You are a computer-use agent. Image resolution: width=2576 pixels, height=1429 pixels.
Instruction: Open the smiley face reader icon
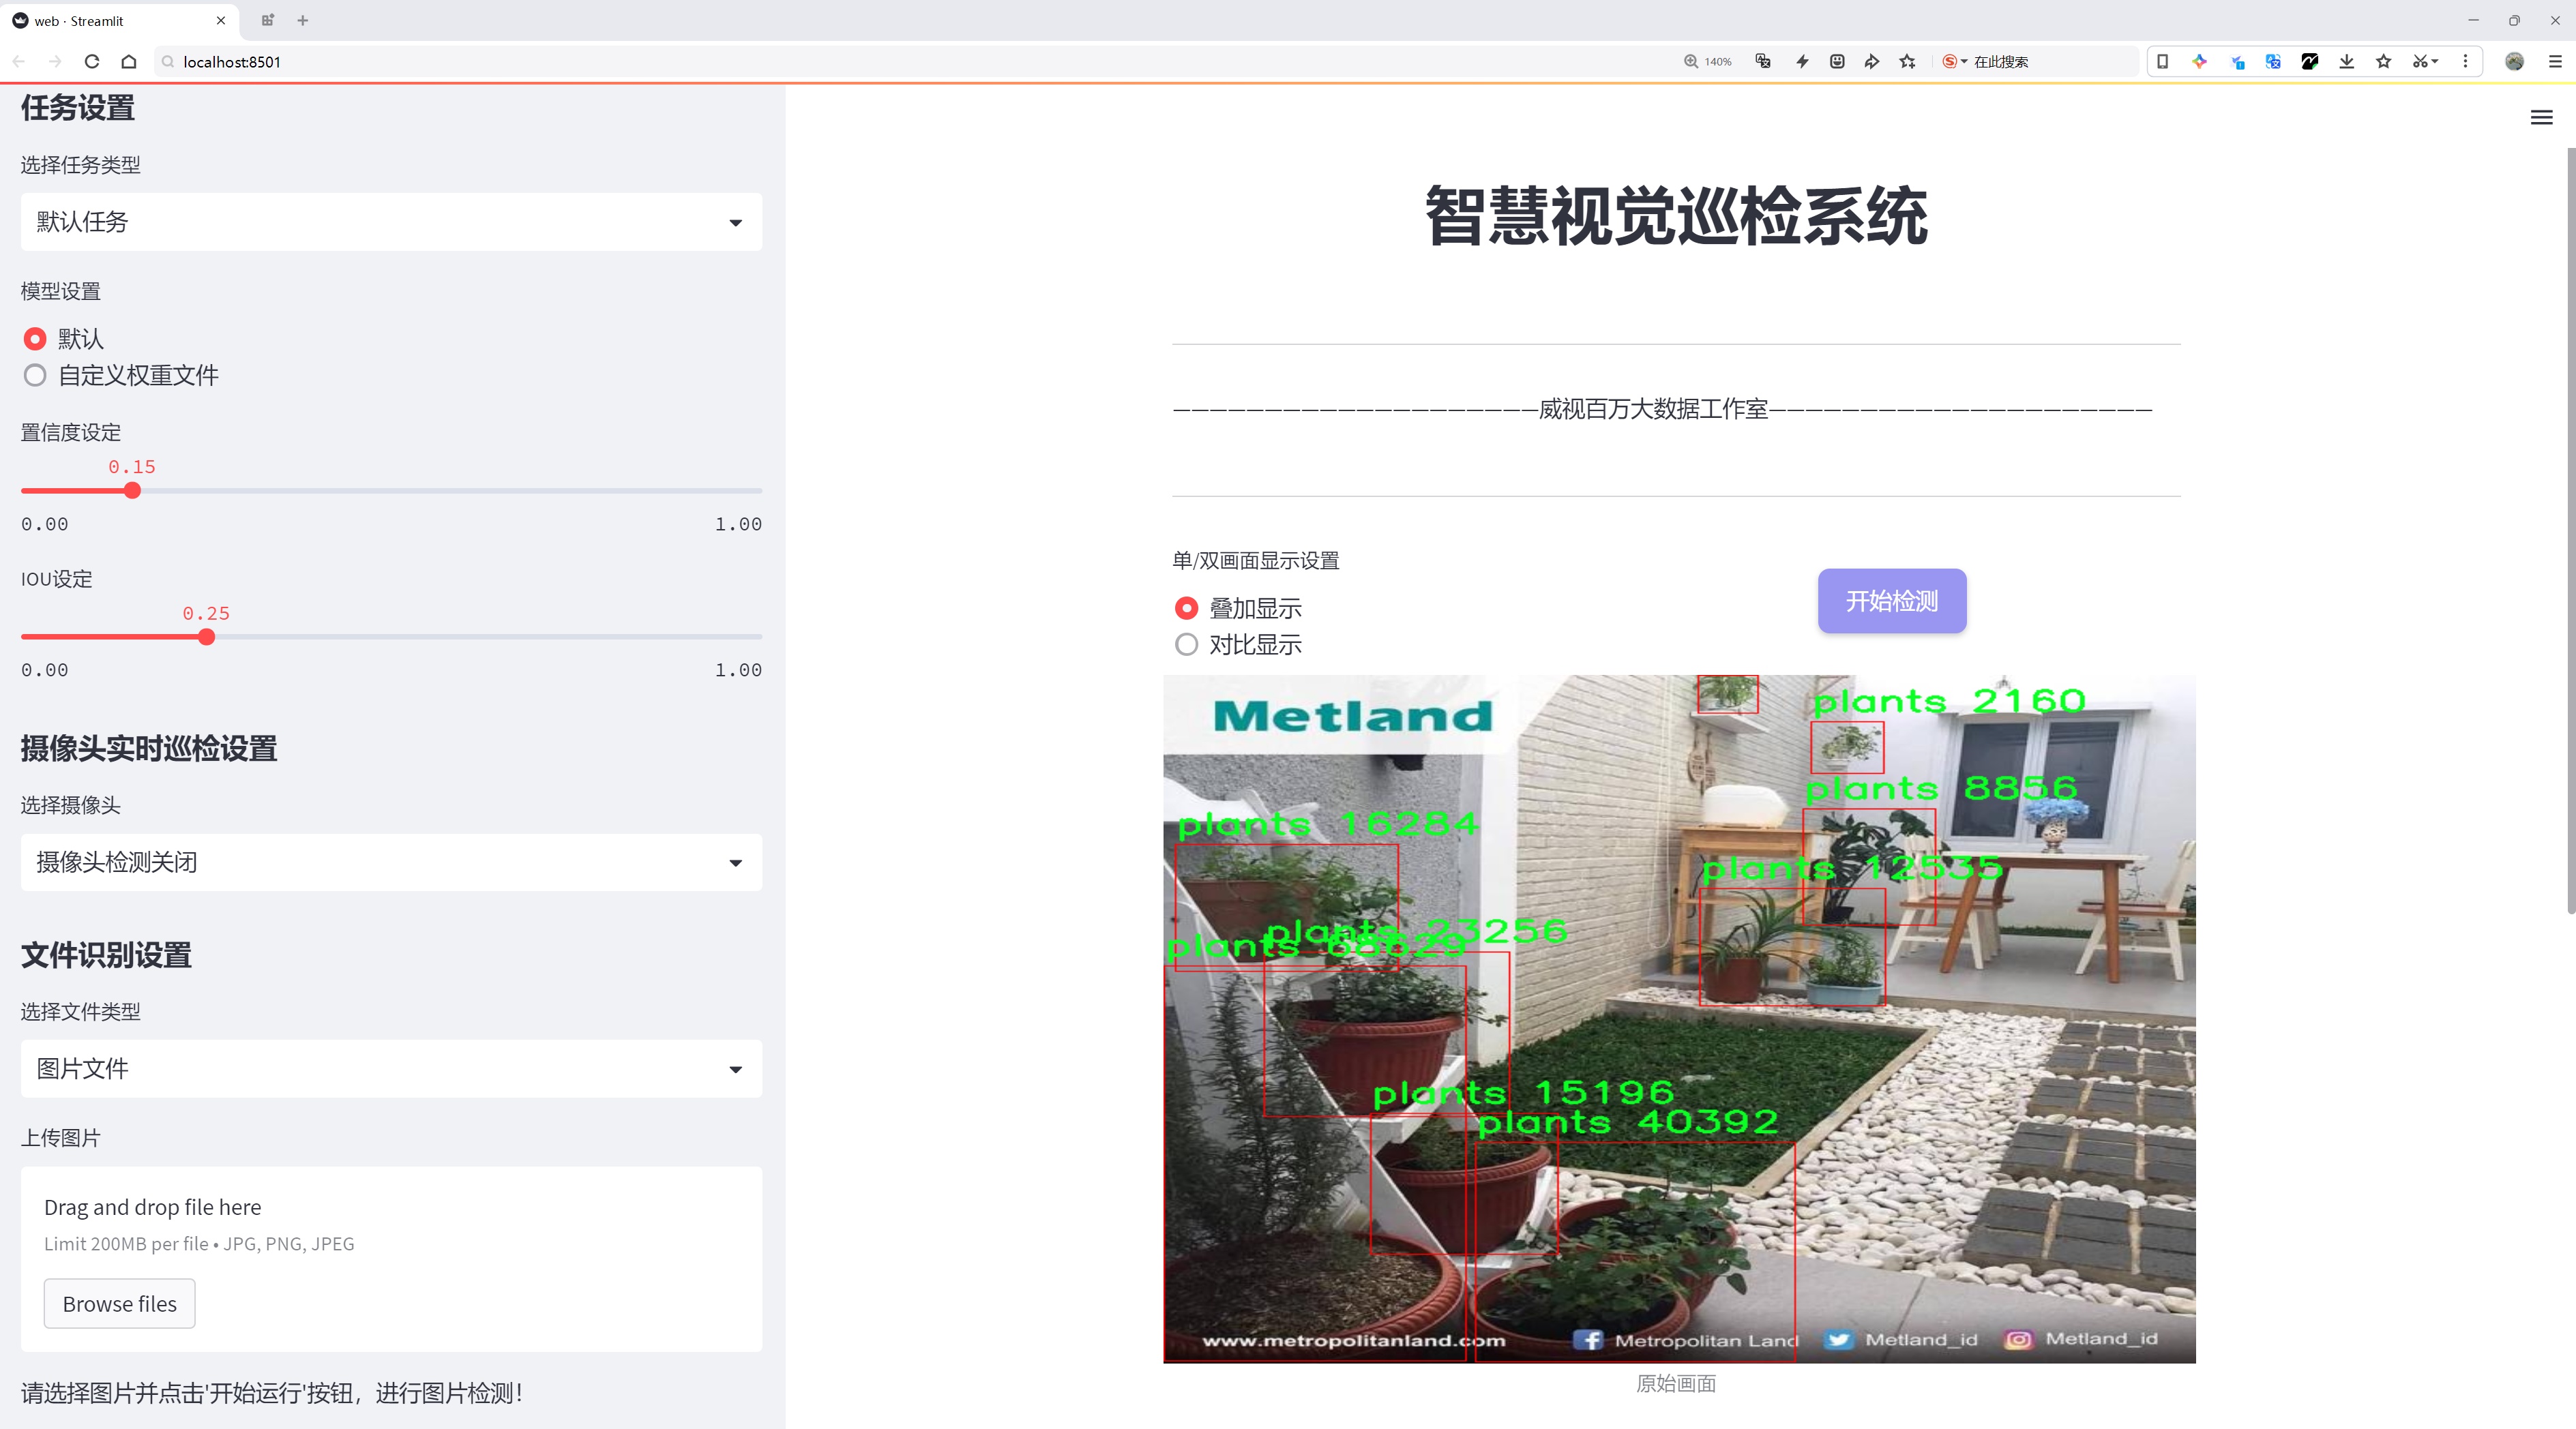[1837, 61]
